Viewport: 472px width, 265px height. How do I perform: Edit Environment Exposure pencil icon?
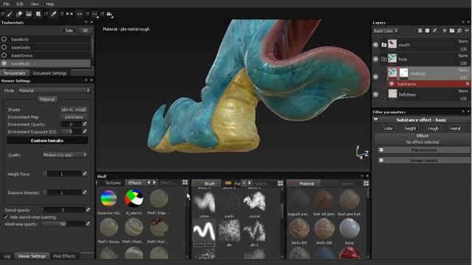pyautogui.click(x=85, y=132)
